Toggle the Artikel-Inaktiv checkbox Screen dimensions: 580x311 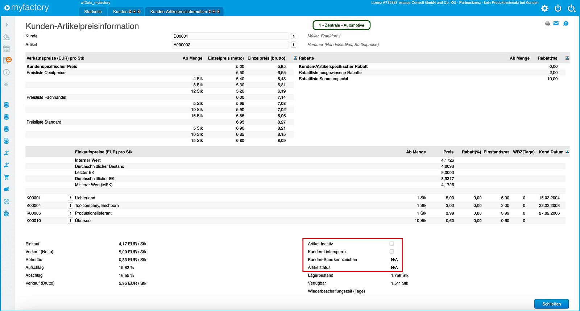pos(391,244)
